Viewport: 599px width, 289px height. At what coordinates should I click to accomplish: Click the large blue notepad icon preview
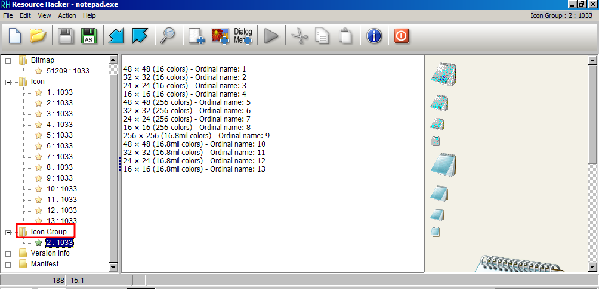(443, 164)
